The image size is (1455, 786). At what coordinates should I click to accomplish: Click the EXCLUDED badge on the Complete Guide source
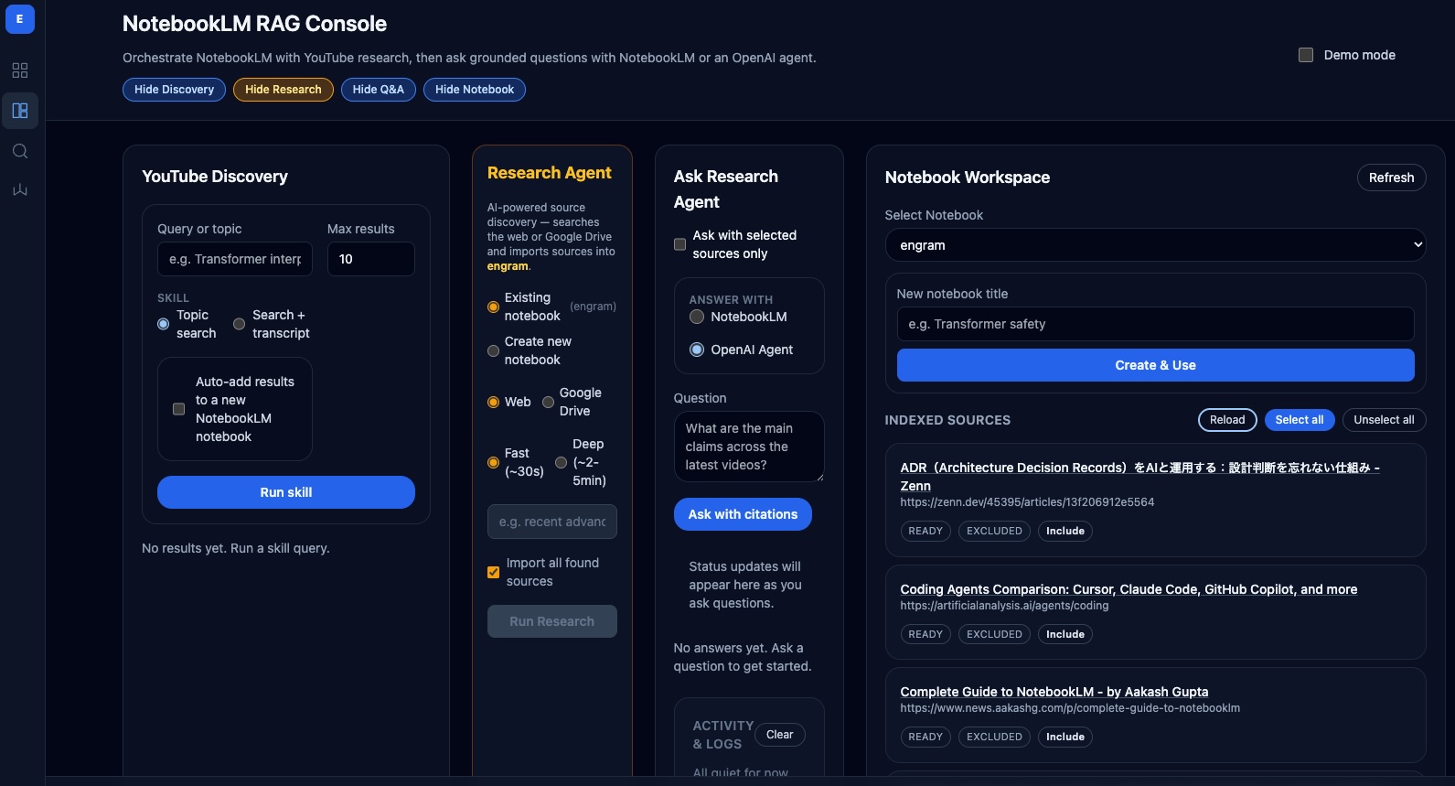click(x=994, y=737)
